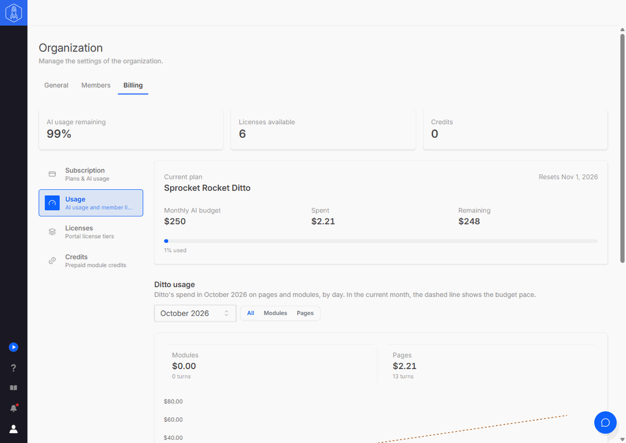
Task: Select the Usage section
Action: pyautogui.click(x=91, y=203)
